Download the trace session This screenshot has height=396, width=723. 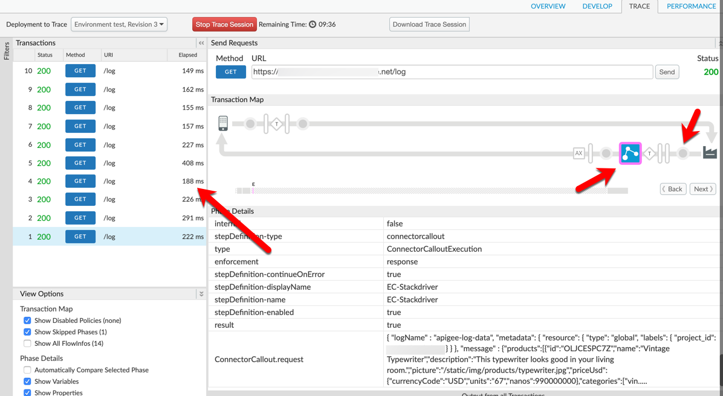click(x=429, y=24)
